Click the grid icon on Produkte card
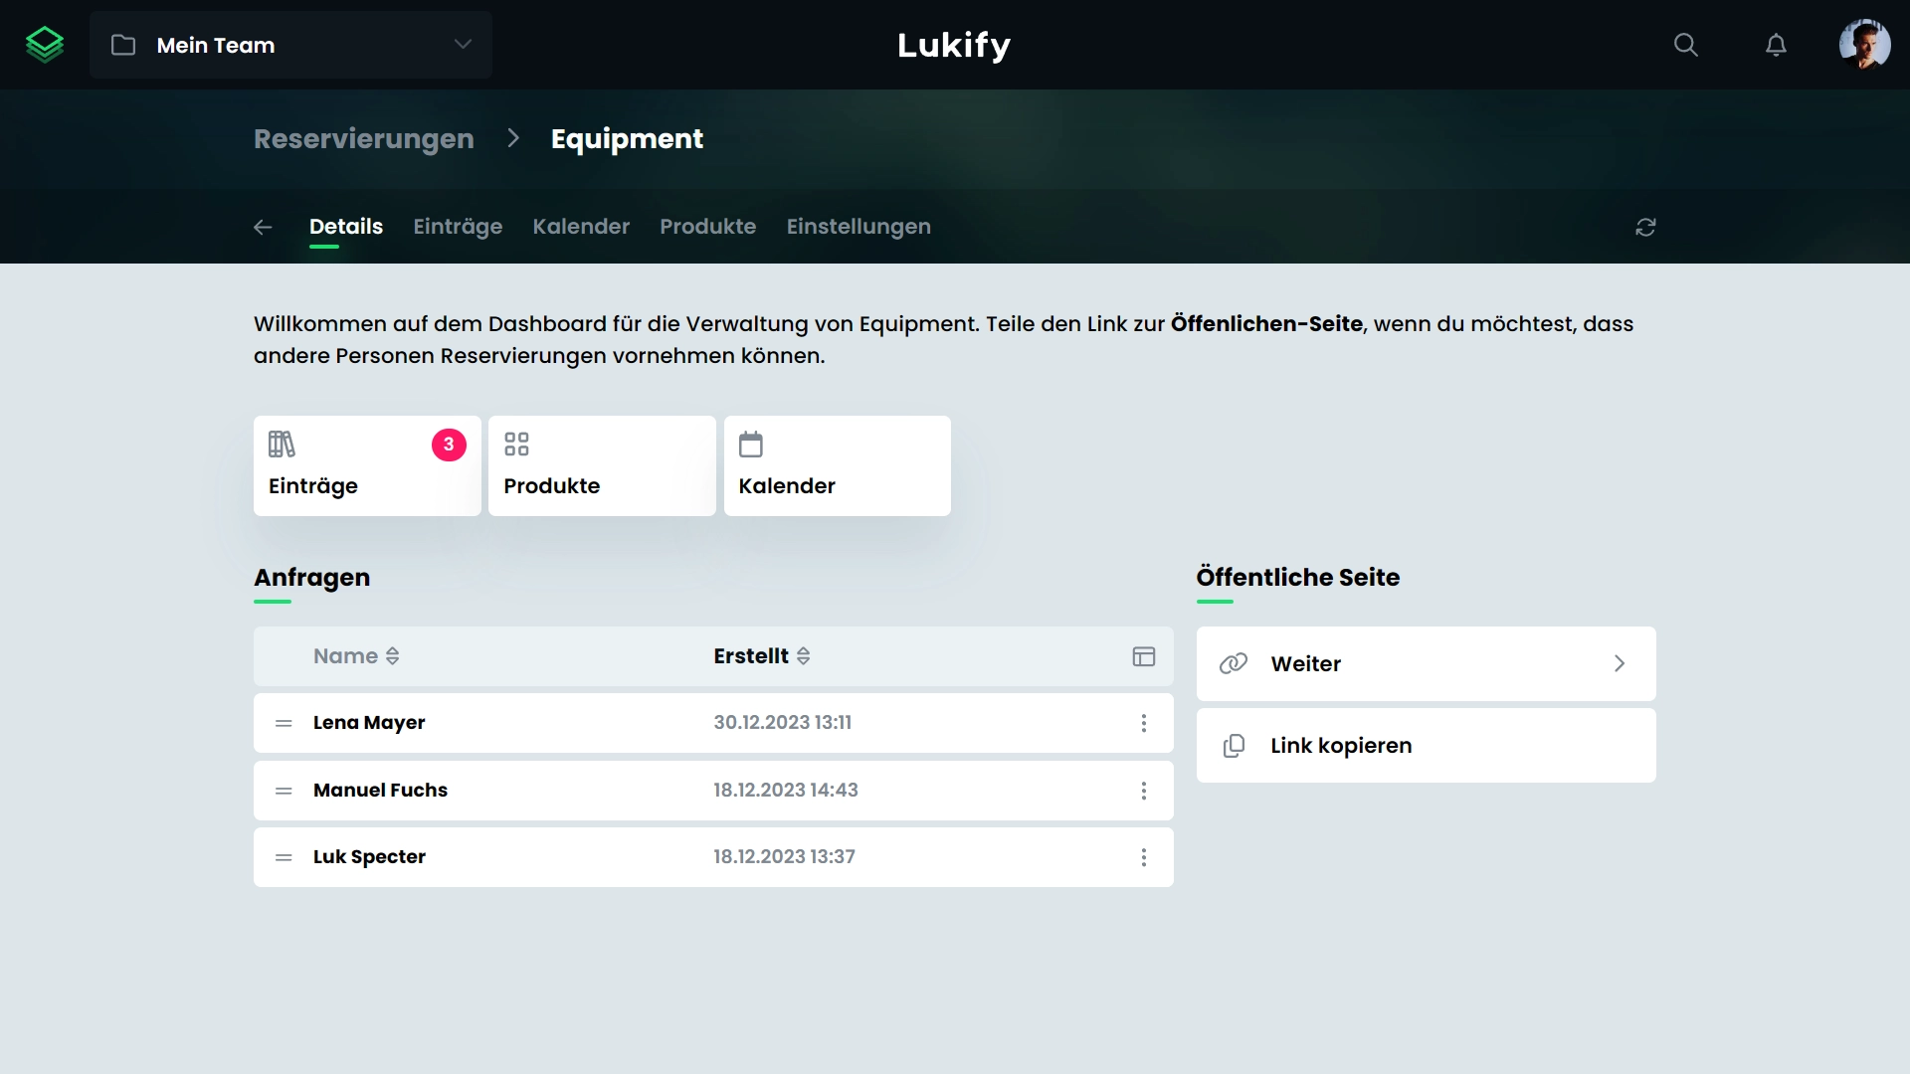 tap(516, 445)
